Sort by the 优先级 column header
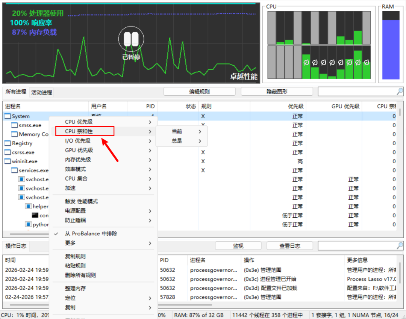 278,106
